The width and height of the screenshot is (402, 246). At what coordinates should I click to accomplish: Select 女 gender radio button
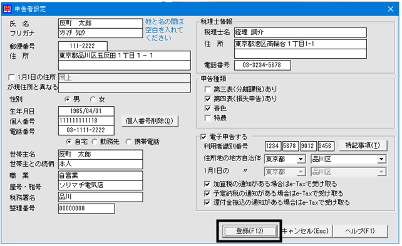(x=93, y=99)
